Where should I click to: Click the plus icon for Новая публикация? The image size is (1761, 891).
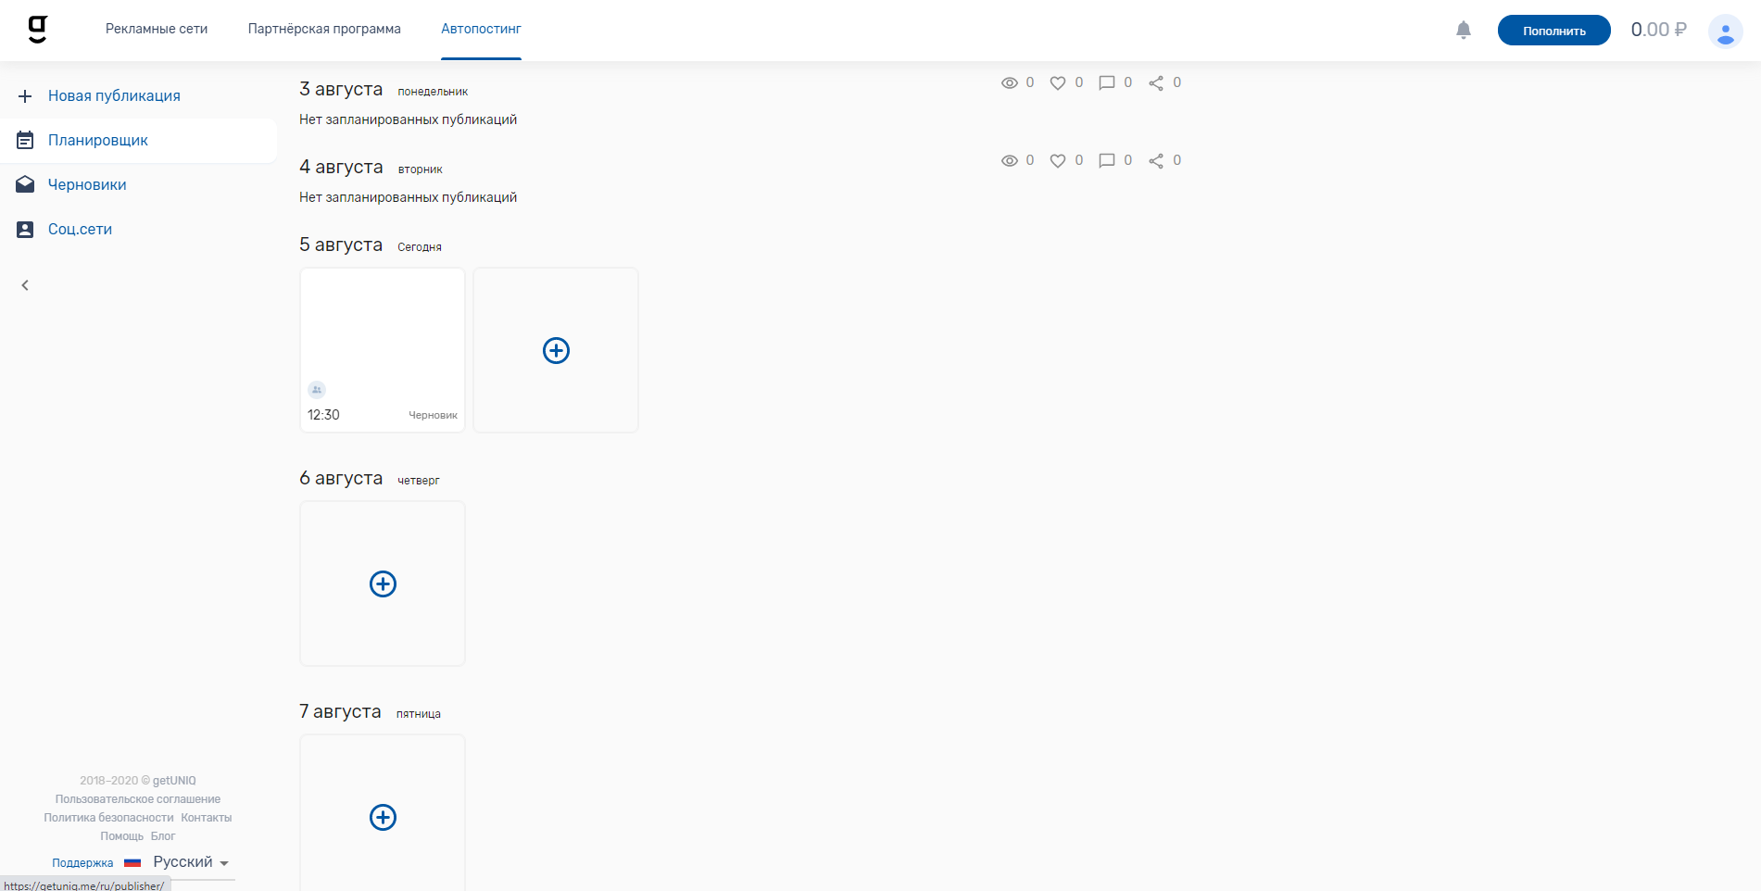(25, 96)
